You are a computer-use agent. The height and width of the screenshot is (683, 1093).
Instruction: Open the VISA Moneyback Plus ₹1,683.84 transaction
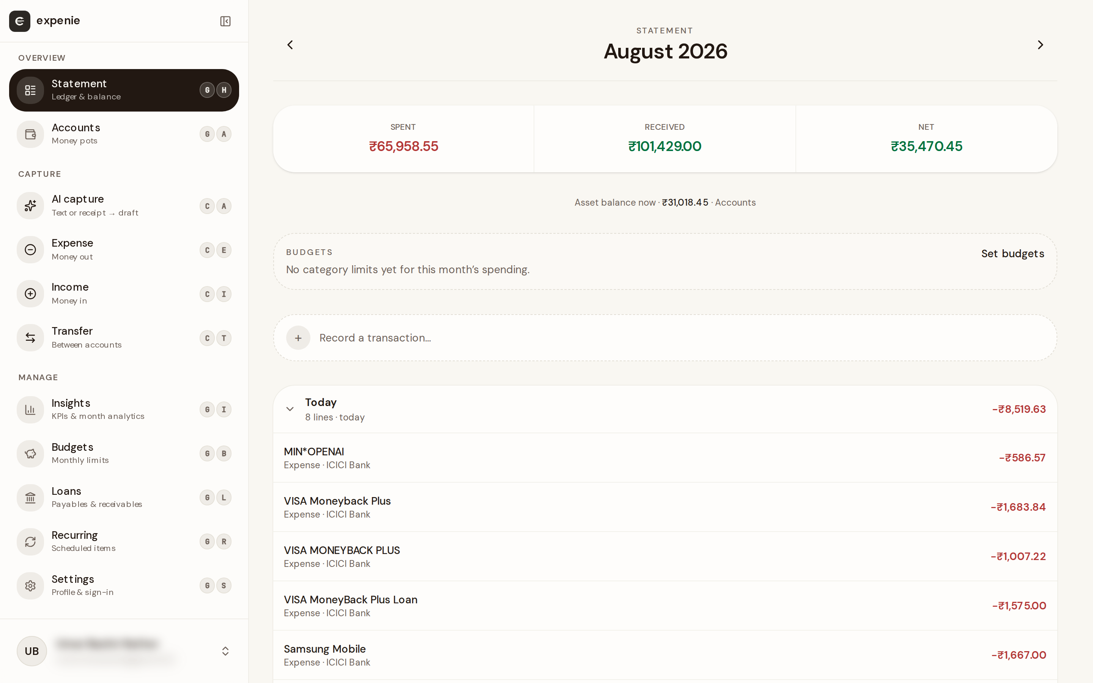click(665, 507)
